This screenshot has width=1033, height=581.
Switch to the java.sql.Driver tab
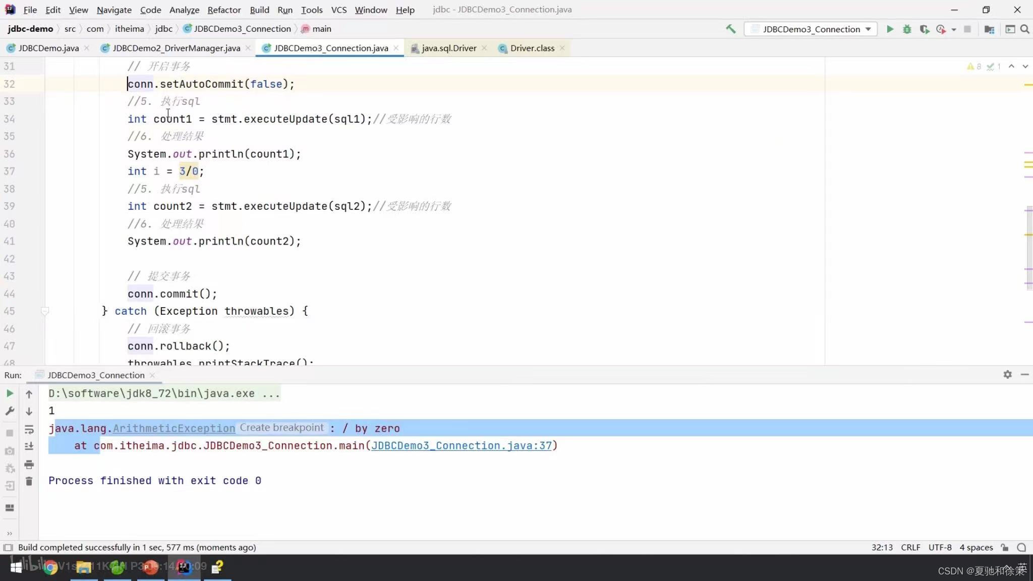coord(448,48)
